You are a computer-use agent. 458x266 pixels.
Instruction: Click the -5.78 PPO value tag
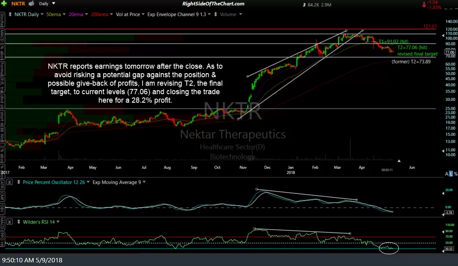pyautogui.click(x=449, y=213)
